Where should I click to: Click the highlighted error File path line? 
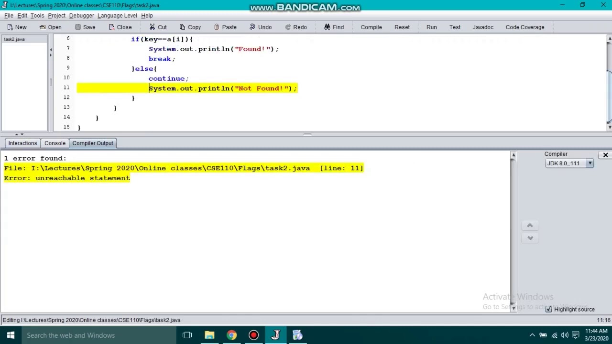coord(184,168)
